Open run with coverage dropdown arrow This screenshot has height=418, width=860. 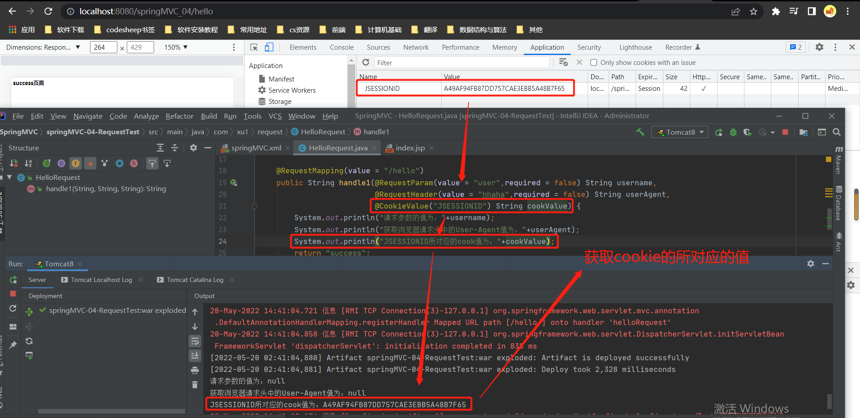(773, 132)
